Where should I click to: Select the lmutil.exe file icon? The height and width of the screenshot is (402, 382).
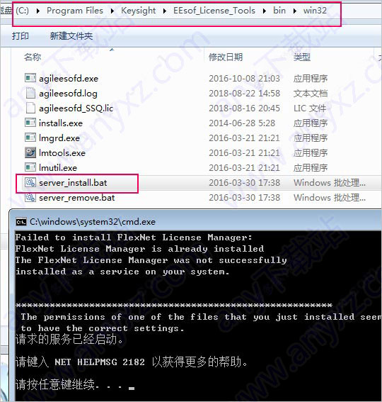[x=30, y=167]
